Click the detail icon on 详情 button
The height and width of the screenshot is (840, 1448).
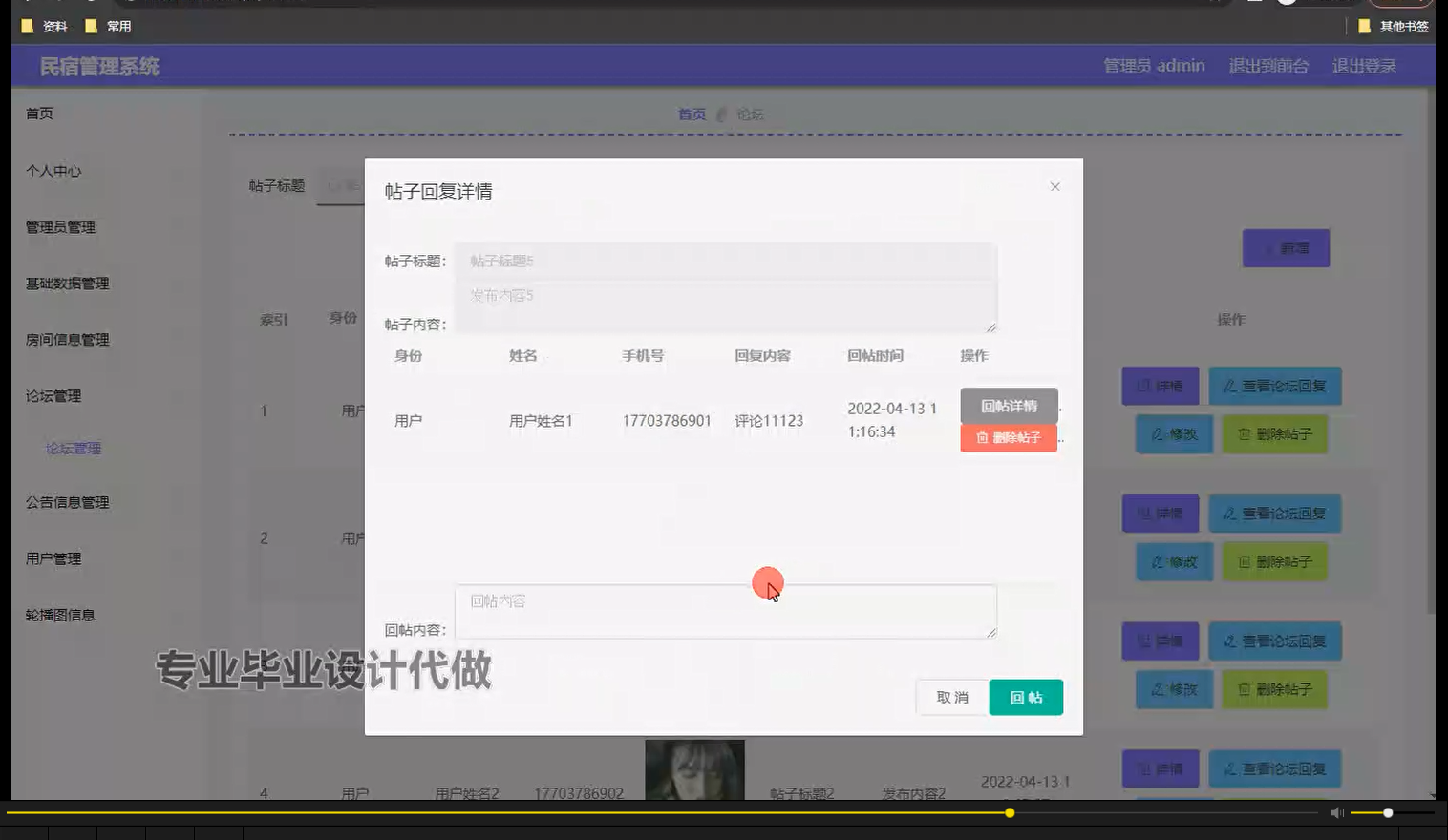(x=1144, y=386)
